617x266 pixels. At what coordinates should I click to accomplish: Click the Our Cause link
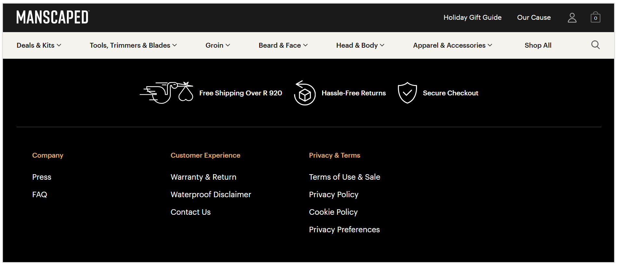[x=534, y=18]
